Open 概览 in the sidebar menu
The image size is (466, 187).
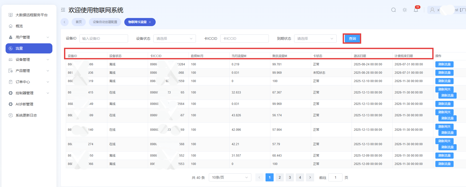click(x=29, y=26)
